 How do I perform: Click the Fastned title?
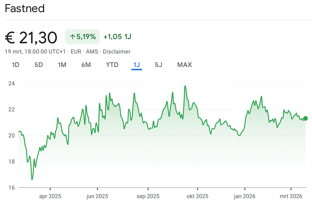click(x=25, y=9)
